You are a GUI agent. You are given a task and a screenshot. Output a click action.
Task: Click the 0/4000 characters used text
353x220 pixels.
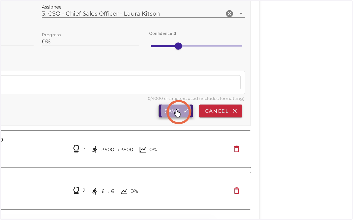196,99
